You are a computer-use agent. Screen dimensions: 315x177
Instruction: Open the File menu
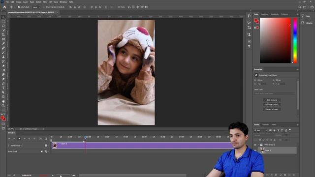point(7,2)
